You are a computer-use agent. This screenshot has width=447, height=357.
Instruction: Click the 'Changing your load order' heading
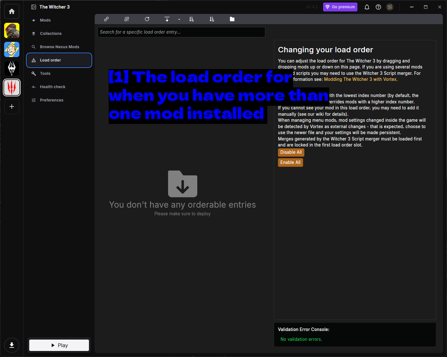(x=325, y=50)
